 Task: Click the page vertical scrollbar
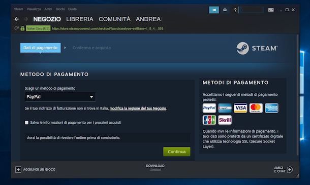click(297, 95)
